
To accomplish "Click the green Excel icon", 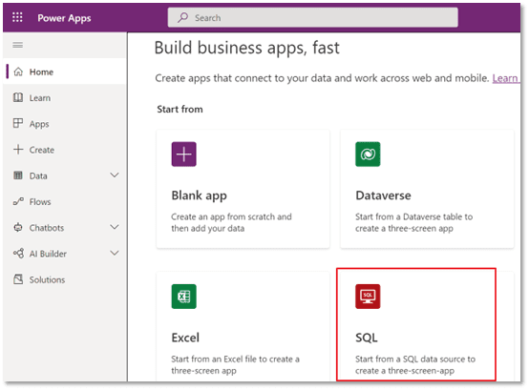I will 184,297.
